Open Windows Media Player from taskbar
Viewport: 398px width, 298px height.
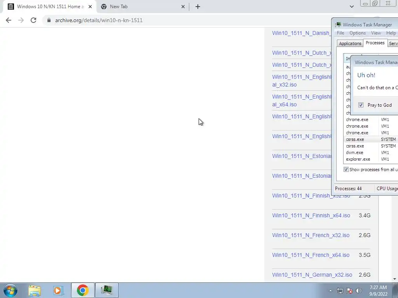click(x=58, y=290)
